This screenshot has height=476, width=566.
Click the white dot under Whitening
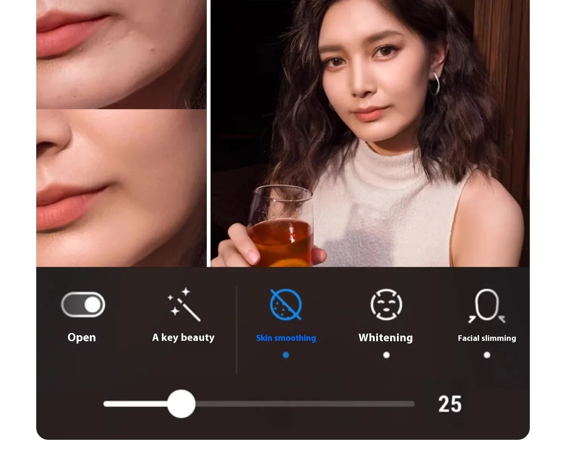(x=386, y=355)
